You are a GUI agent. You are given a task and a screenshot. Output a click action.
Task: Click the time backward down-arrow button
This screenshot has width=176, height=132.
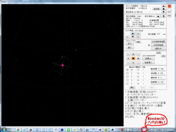164,12
